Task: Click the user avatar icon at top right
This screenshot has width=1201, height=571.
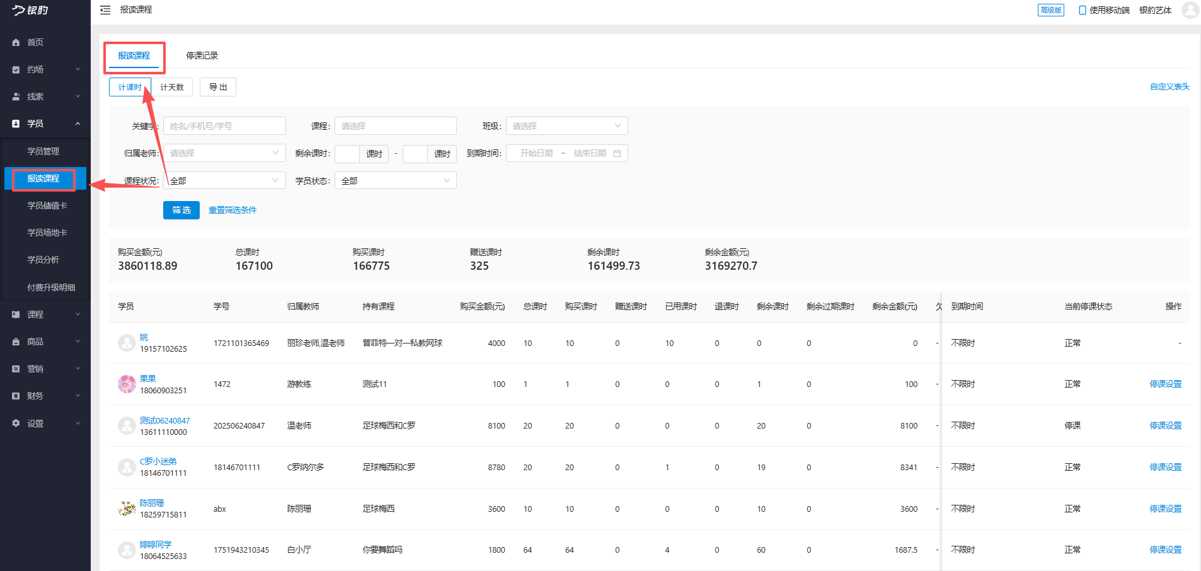Action: (1190, 10)
